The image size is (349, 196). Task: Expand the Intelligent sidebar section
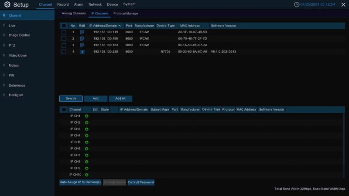16,95
